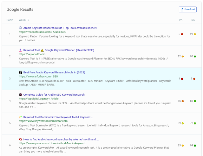The width and height of the screenshot is (203, 156).
Task: Click the keywordtool.io description snippet
Action: point(94,61)
